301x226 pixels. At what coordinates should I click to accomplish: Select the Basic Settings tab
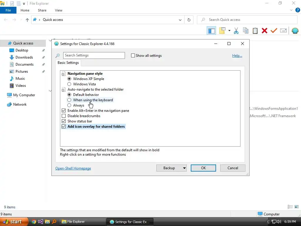68,63
